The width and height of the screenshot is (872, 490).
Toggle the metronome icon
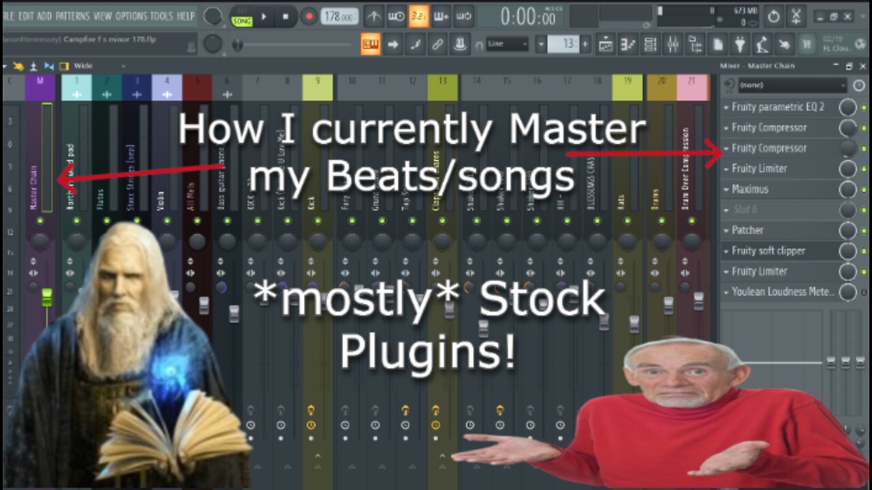pos(374,16)
